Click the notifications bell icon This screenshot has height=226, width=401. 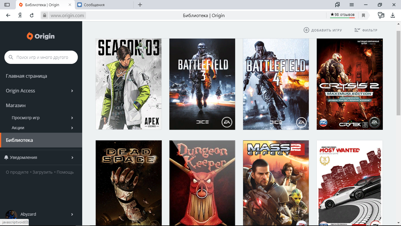(6, 157)
